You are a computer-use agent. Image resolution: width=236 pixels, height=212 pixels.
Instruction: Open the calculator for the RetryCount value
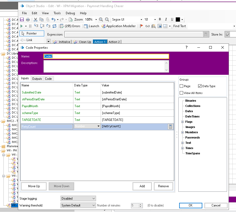pyautogui.click(x=170, y=127)
